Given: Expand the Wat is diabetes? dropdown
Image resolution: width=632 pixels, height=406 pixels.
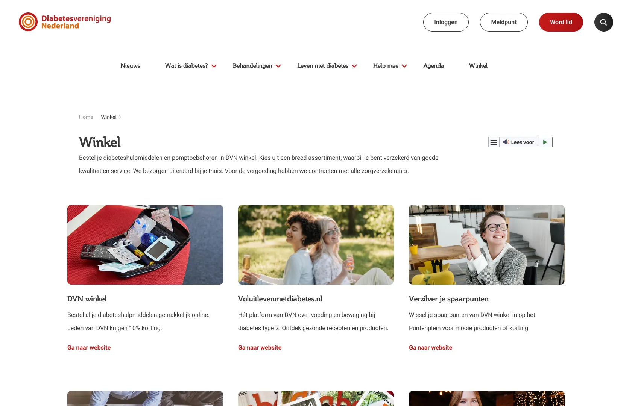Looking at the screenshot, I should [191, 66].
